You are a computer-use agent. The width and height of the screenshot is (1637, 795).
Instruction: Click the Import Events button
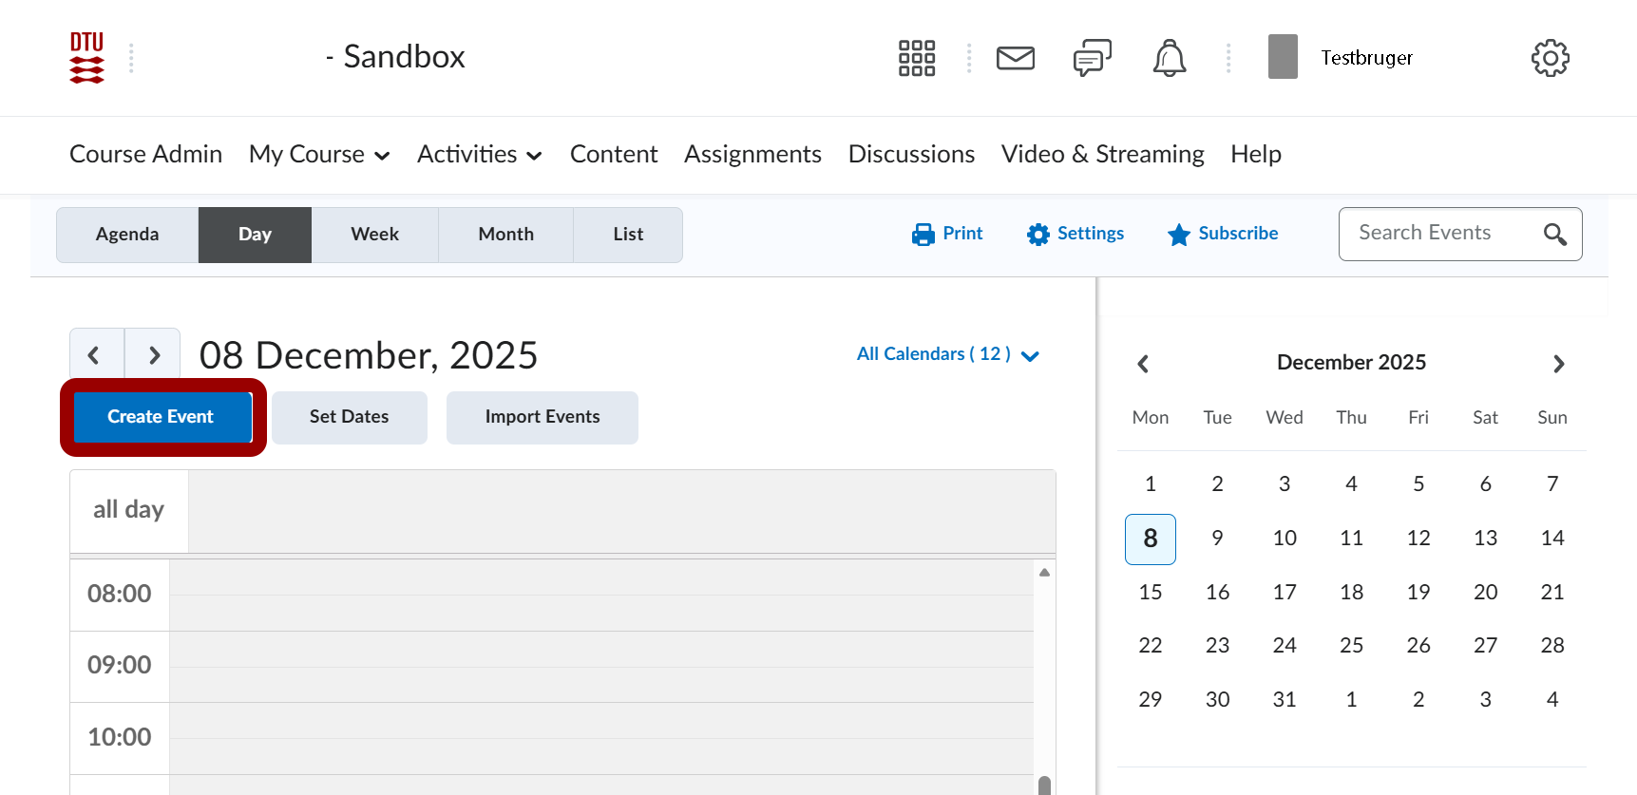coord(542,417)
